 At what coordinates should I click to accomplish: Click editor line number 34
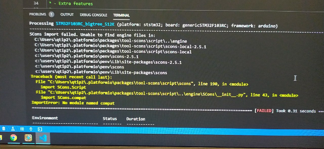pyautogui.click(x=36, y=3)
